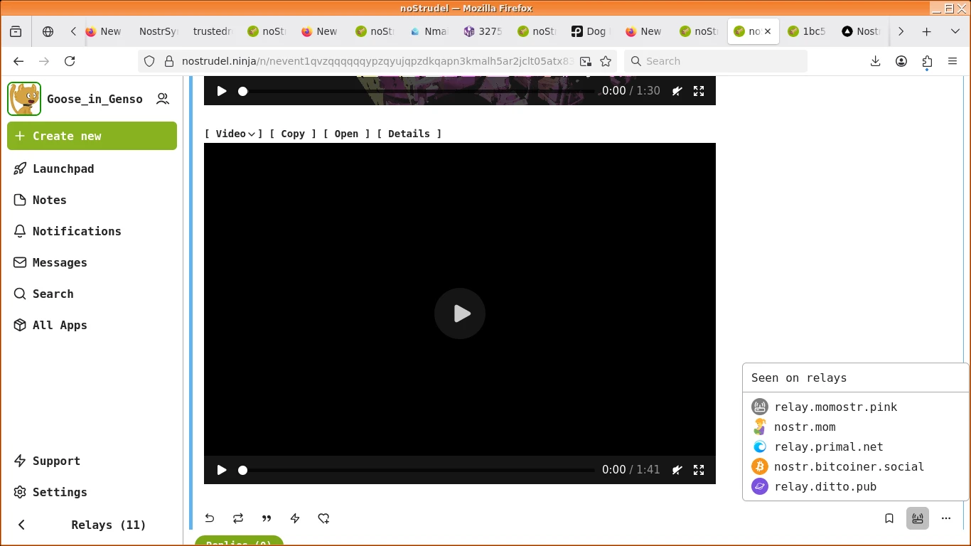This screenshot has height=546, width=971.
Task: Click the site shield tracking protection icon
Action: (x=149, y=61)
